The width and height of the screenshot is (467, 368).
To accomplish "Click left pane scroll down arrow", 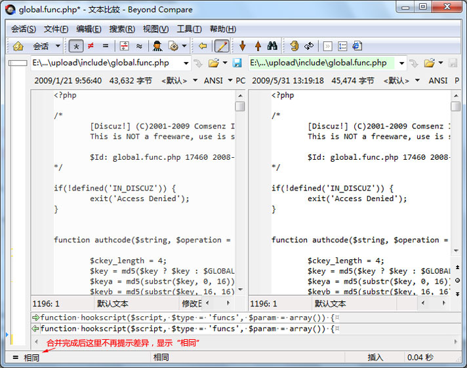I will 240,289.
